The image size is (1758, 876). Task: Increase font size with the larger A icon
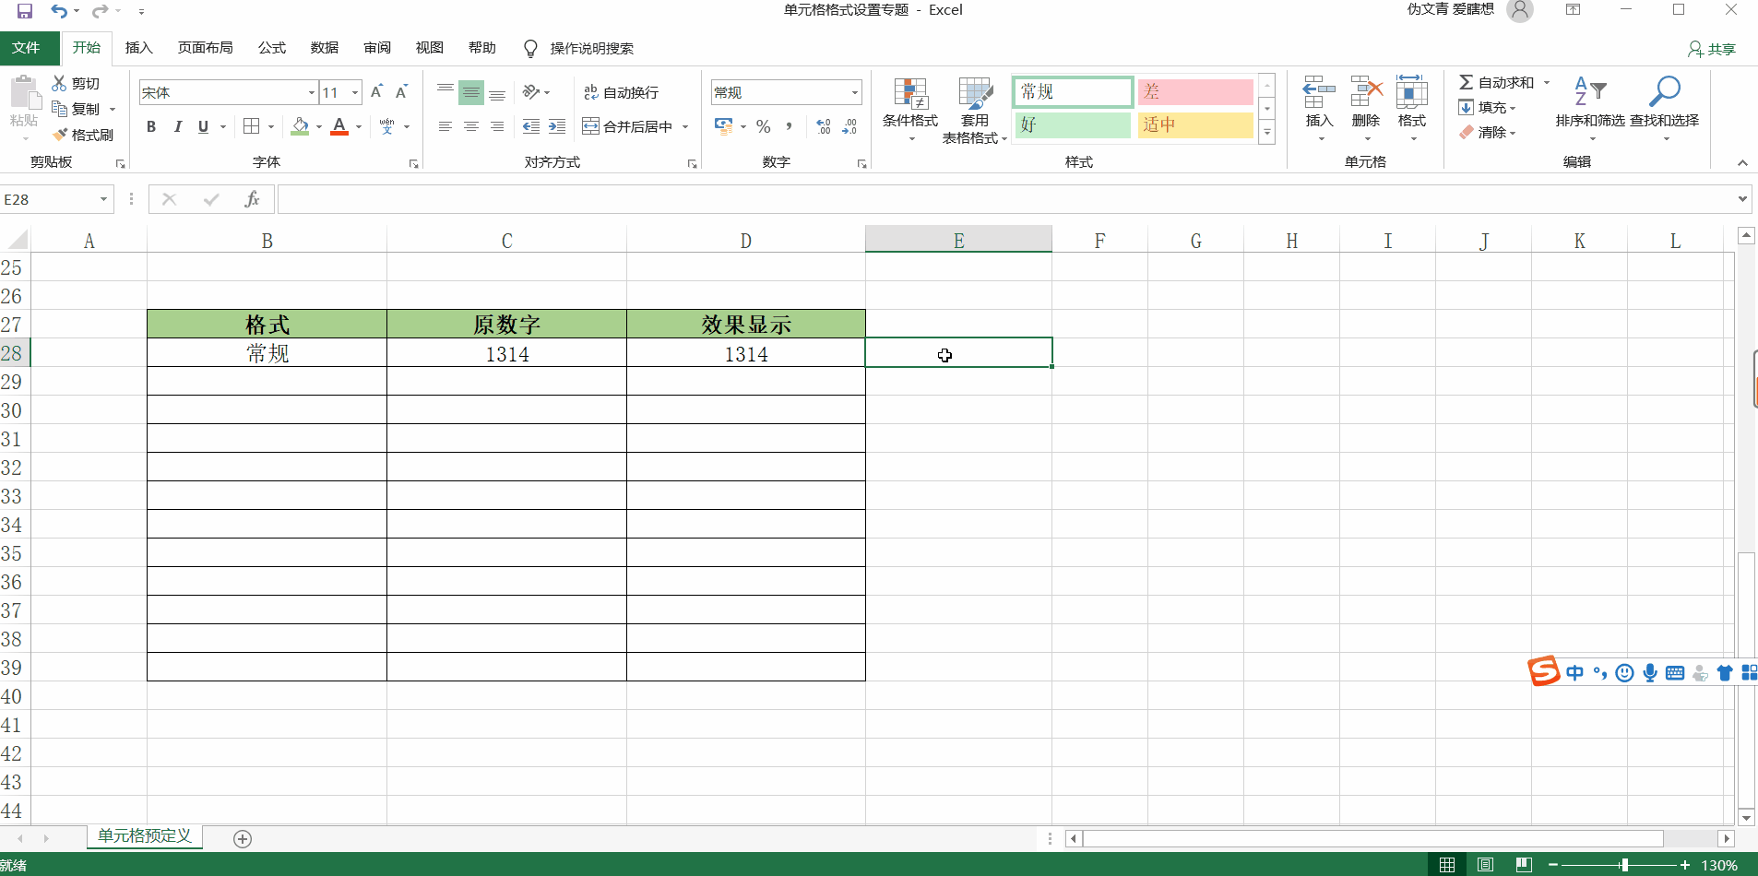376,92
